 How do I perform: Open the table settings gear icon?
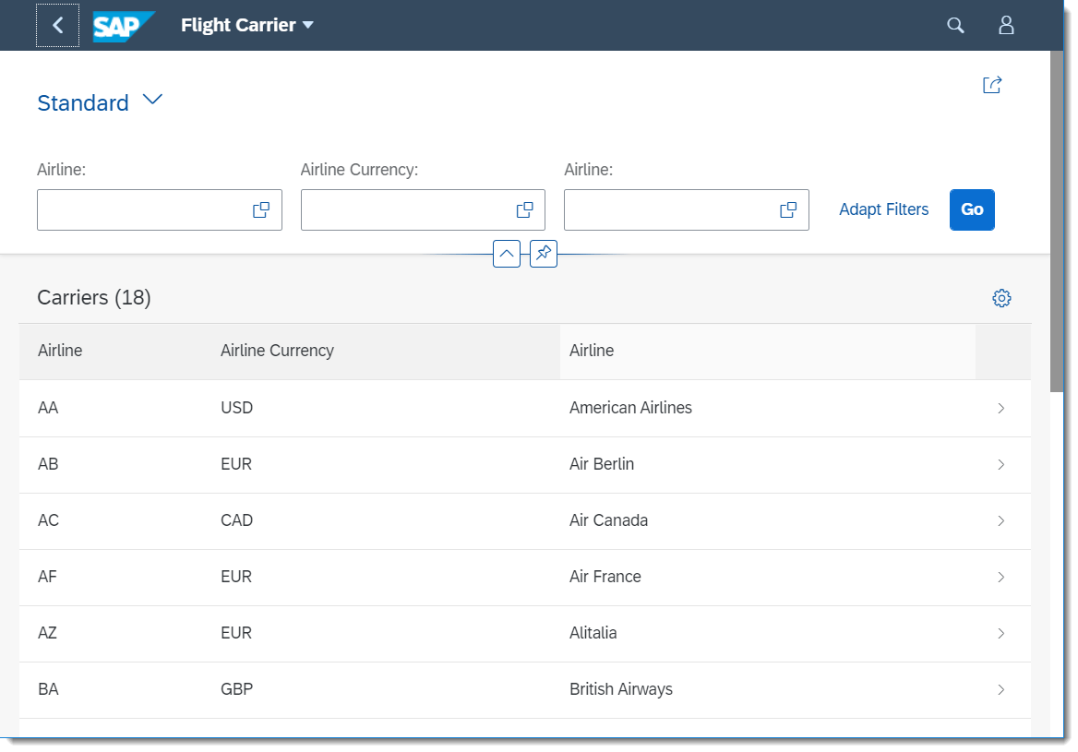coord(1001,297)
